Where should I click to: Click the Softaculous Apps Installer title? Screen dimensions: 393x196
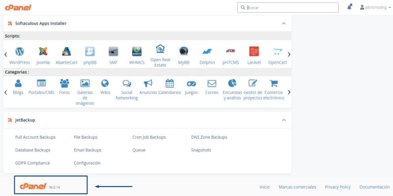pyautogui.click(x=41, y=23)
